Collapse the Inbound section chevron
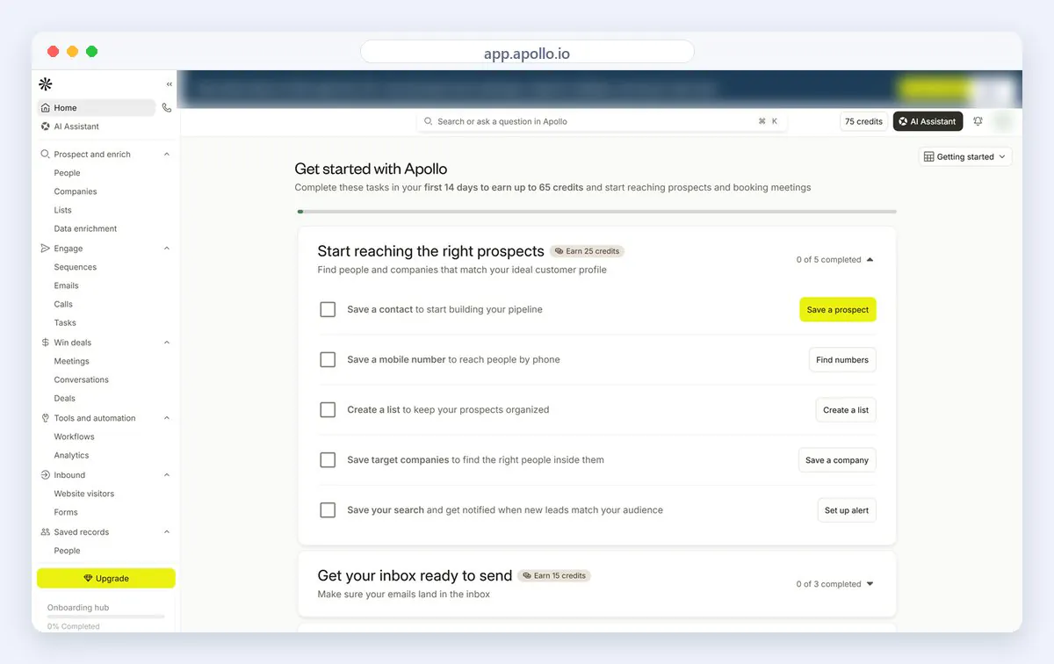This screenshot has height=664, width=1054. [167, 475]
